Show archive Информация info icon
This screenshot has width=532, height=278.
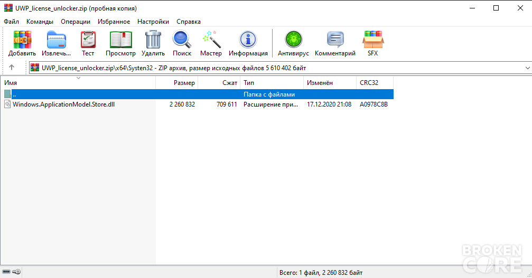pyautogui.click(x=248, y=40)
